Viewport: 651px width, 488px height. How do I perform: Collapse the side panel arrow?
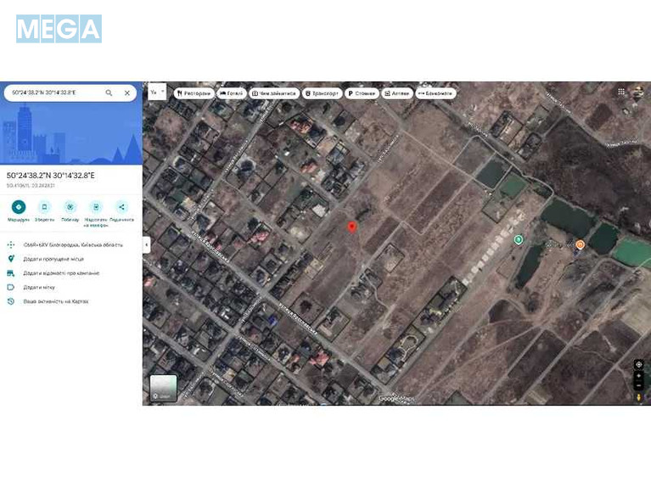coord(146,244)
